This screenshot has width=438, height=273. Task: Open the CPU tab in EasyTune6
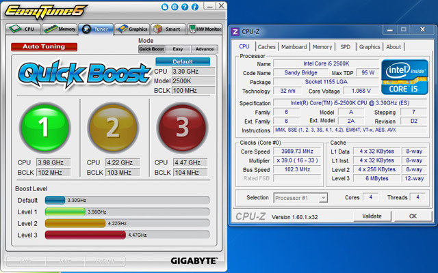click(x=23, y=29)
